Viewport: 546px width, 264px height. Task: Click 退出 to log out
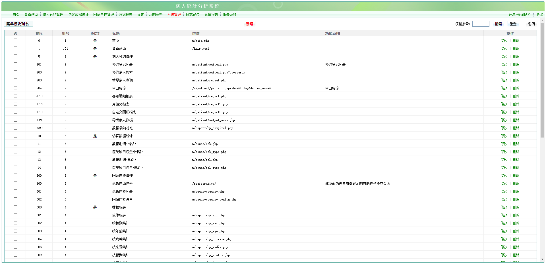[539, 14]
